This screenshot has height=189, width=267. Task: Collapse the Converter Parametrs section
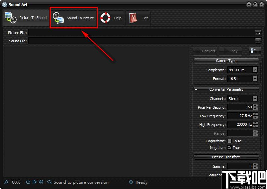tap(196, 89)
